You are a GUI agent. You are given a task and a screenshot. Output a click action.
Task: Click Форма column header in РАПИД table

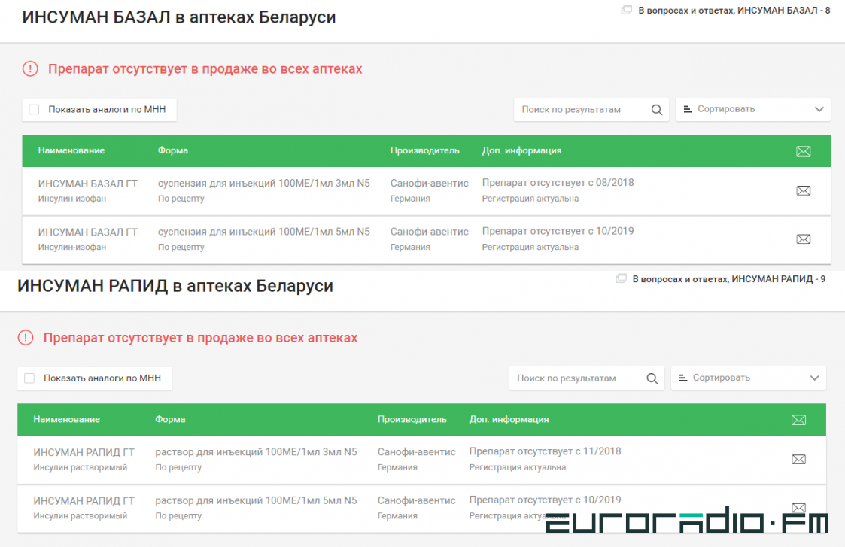click(x=170, y=419)
